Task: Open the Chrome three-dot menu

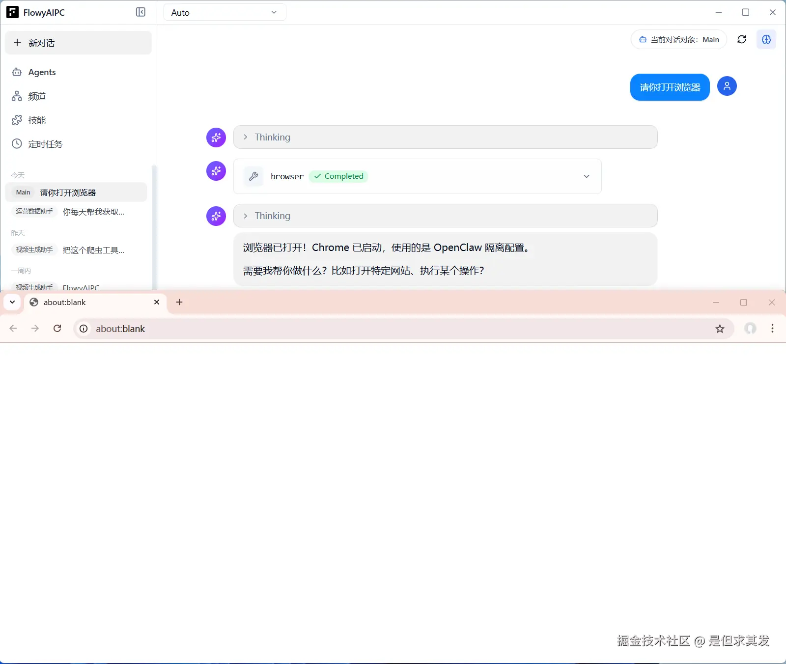Action: (x=772, y=329)
